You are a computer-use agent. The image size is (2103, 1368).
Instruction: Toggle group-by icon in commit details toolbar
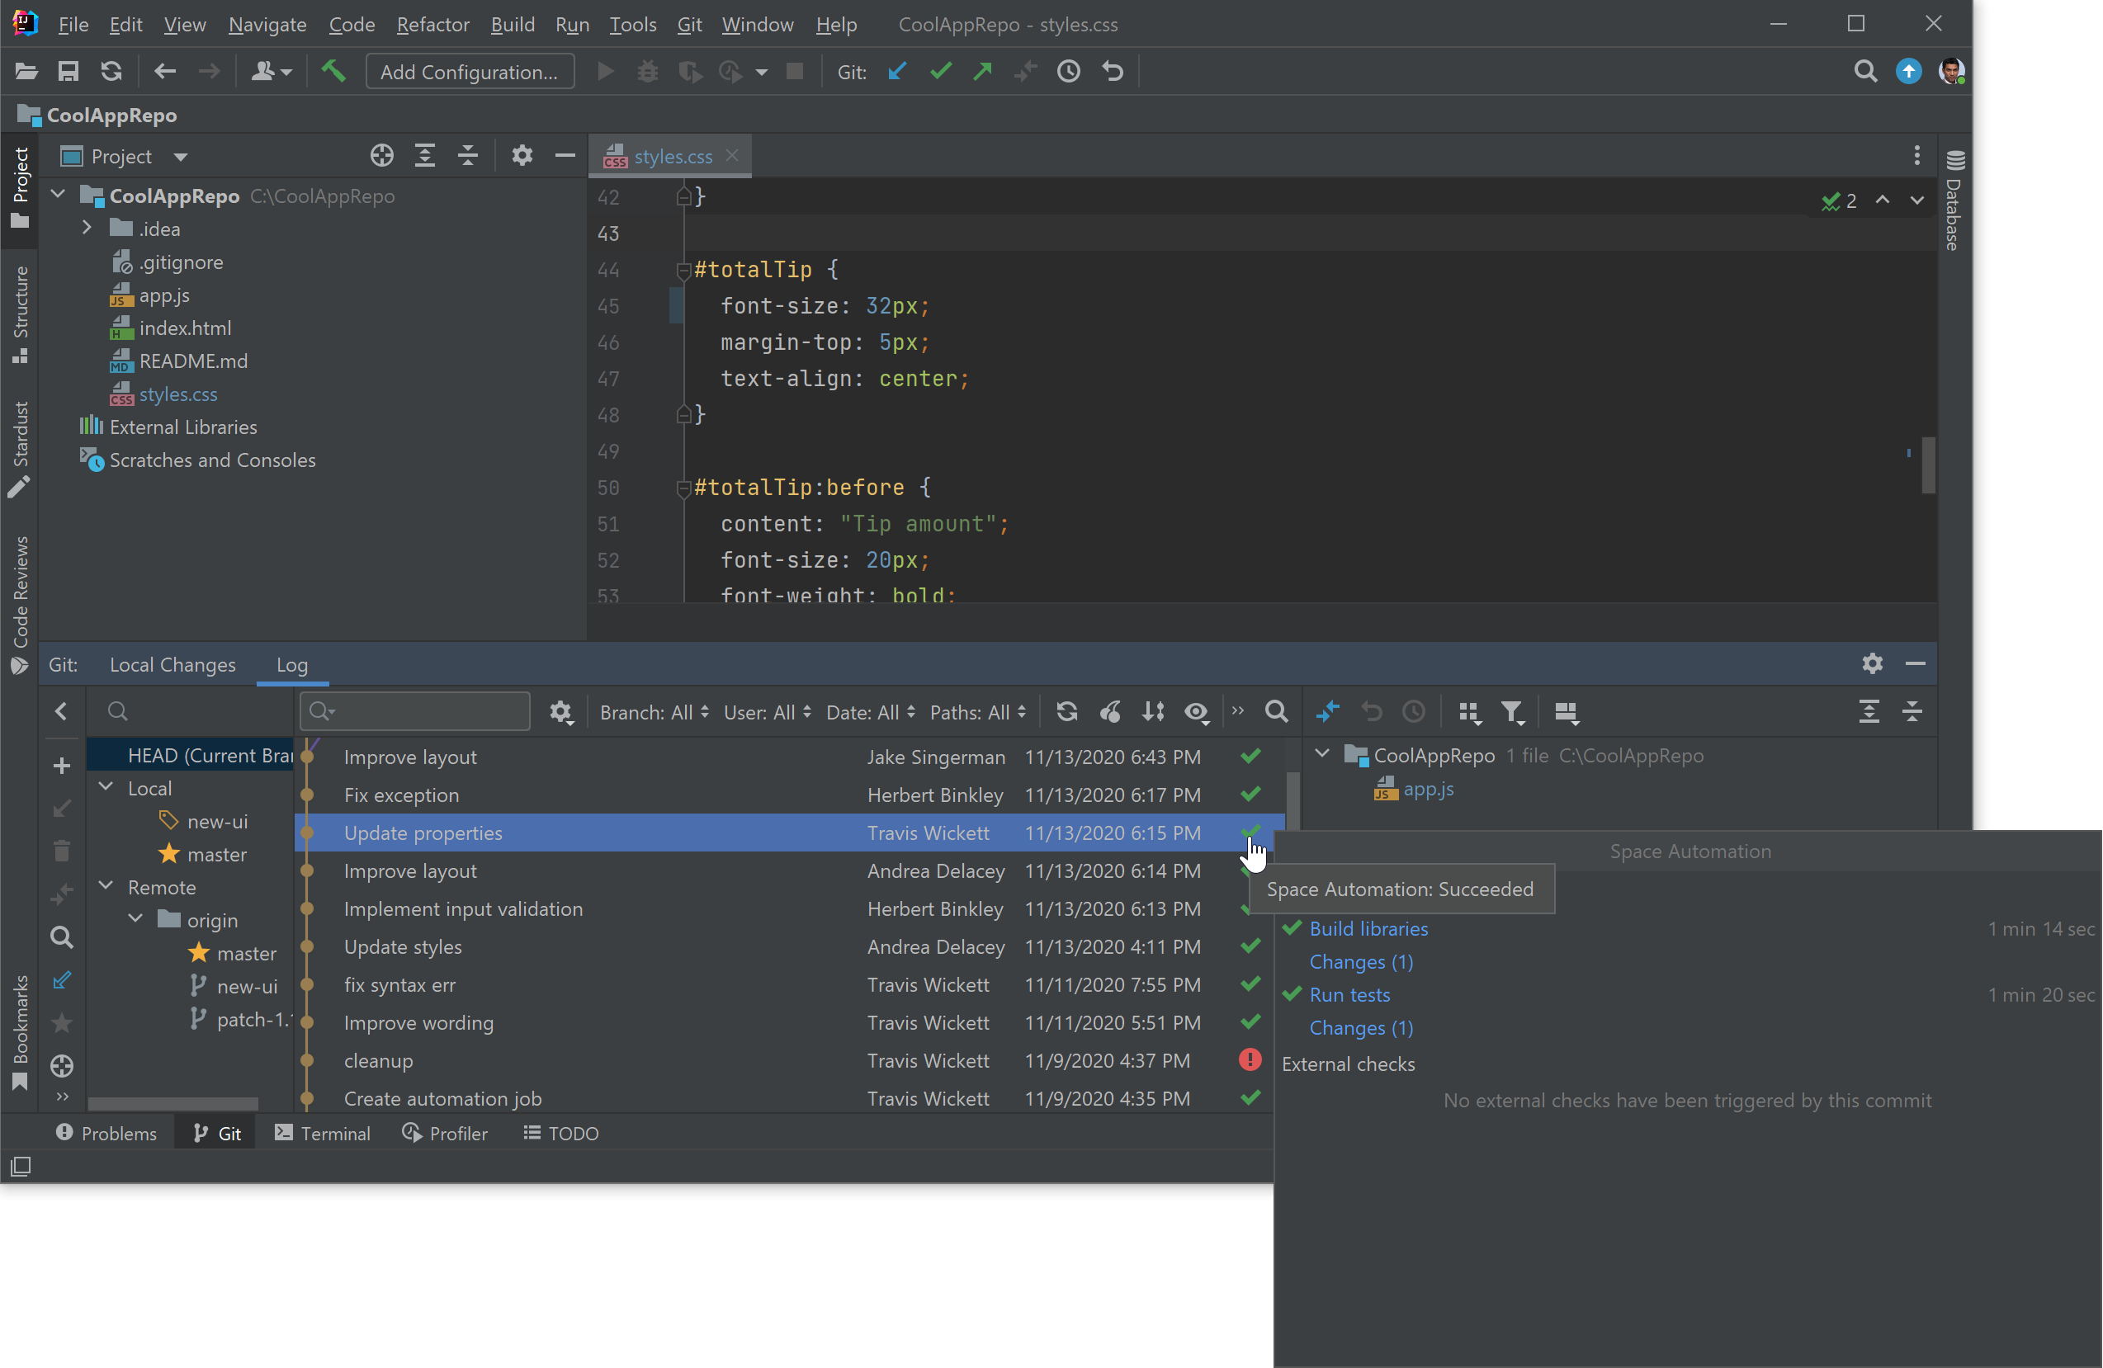pos(1468,712)
